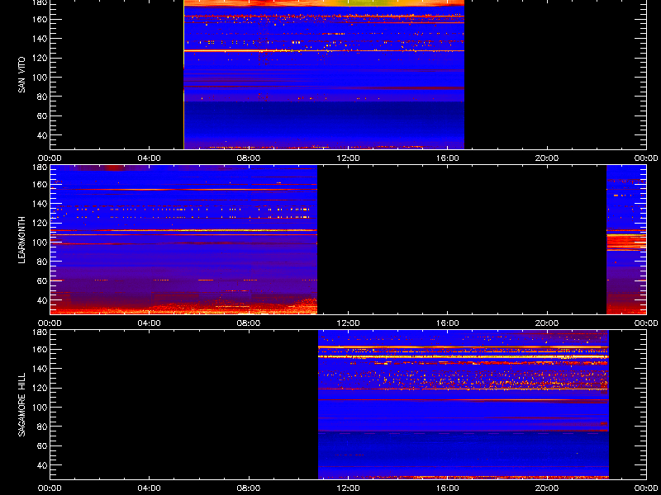This screenshot has height=495, width=661.
Task: Click 160 on the Learmonth frequency axis
Action: pos(40,184)
